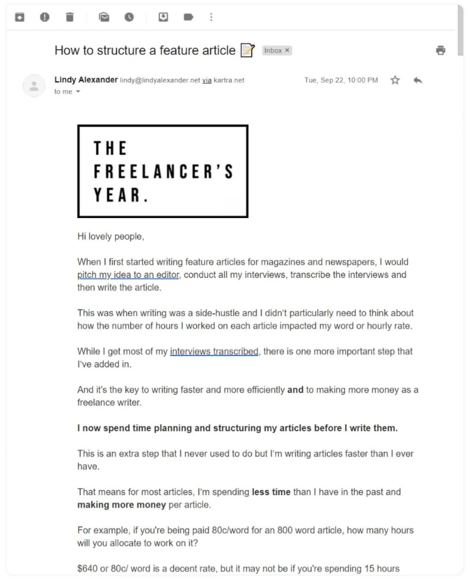Click the 'via' link beside kartra.net
The image size is (470, 582).
point(207,80)
